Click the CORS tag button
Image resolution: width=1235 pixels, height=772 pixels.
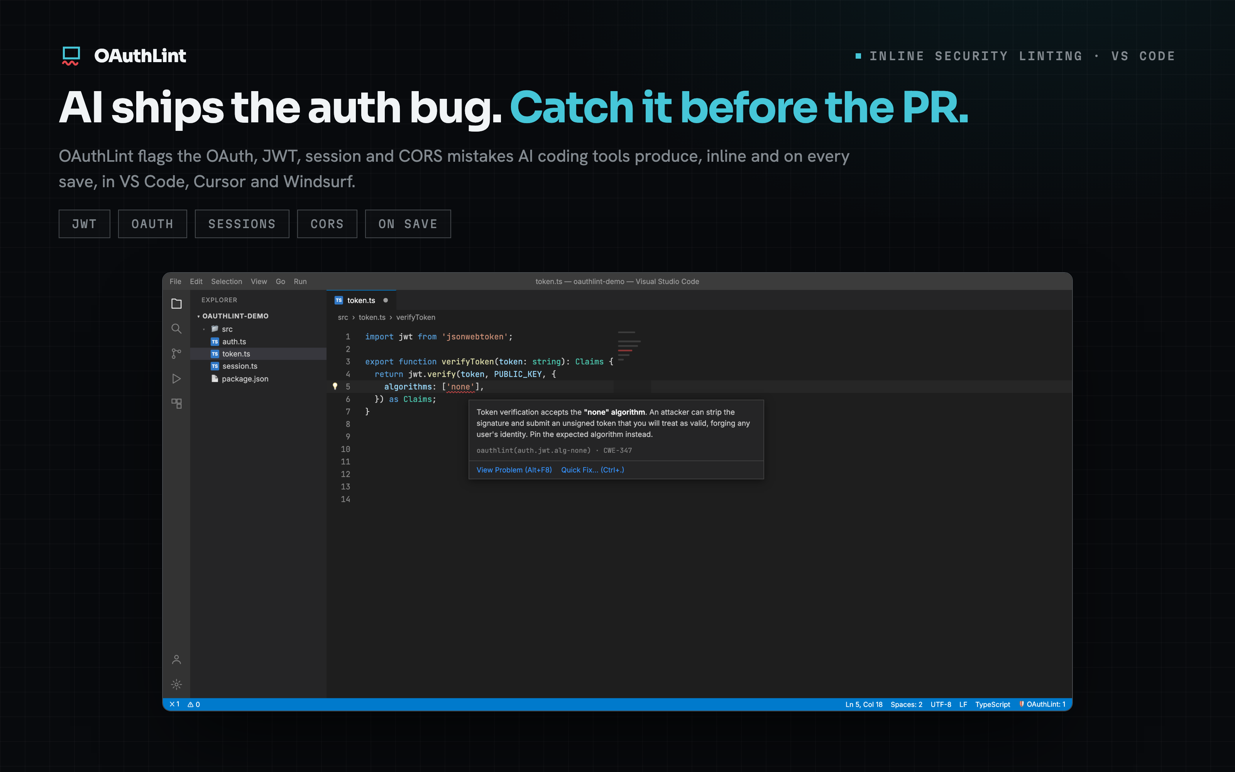point(327,223)
